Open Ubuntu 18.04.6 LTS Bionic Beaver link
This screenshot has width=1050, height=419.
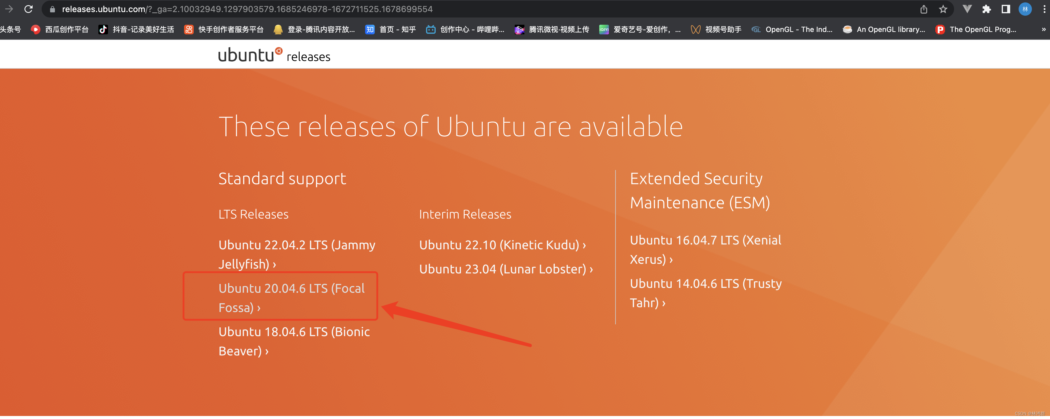coord(294,341)
